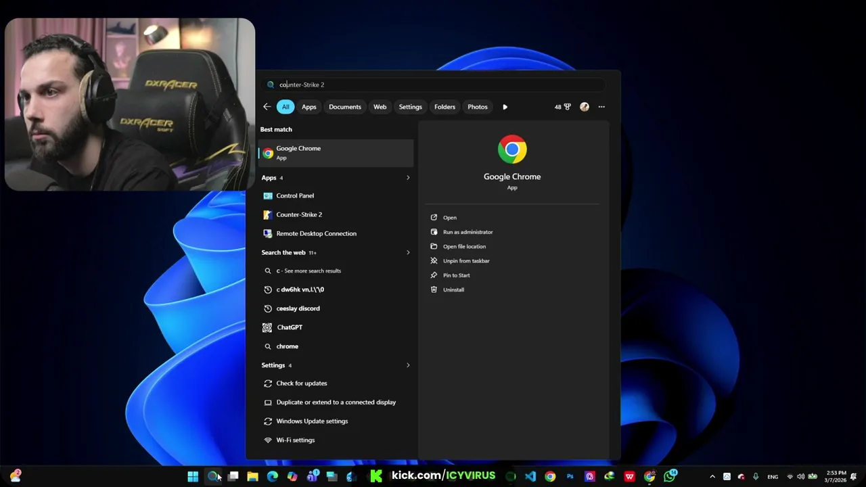The image size is (866, 487).
Task: Open the user profile avatar in search
Action: pos(585,107)
